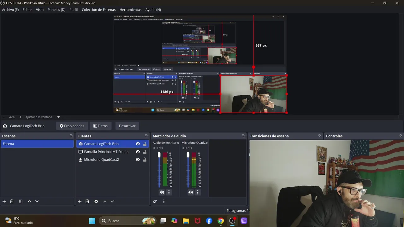
Task: Zoom out preview with minus icon
Action: (4, 117)
